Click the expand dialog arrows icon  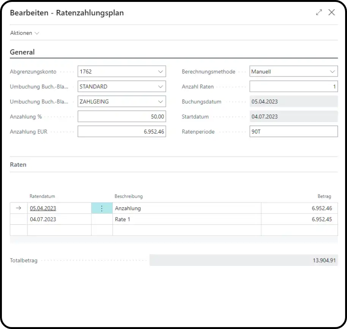click(x=319, y=13)
